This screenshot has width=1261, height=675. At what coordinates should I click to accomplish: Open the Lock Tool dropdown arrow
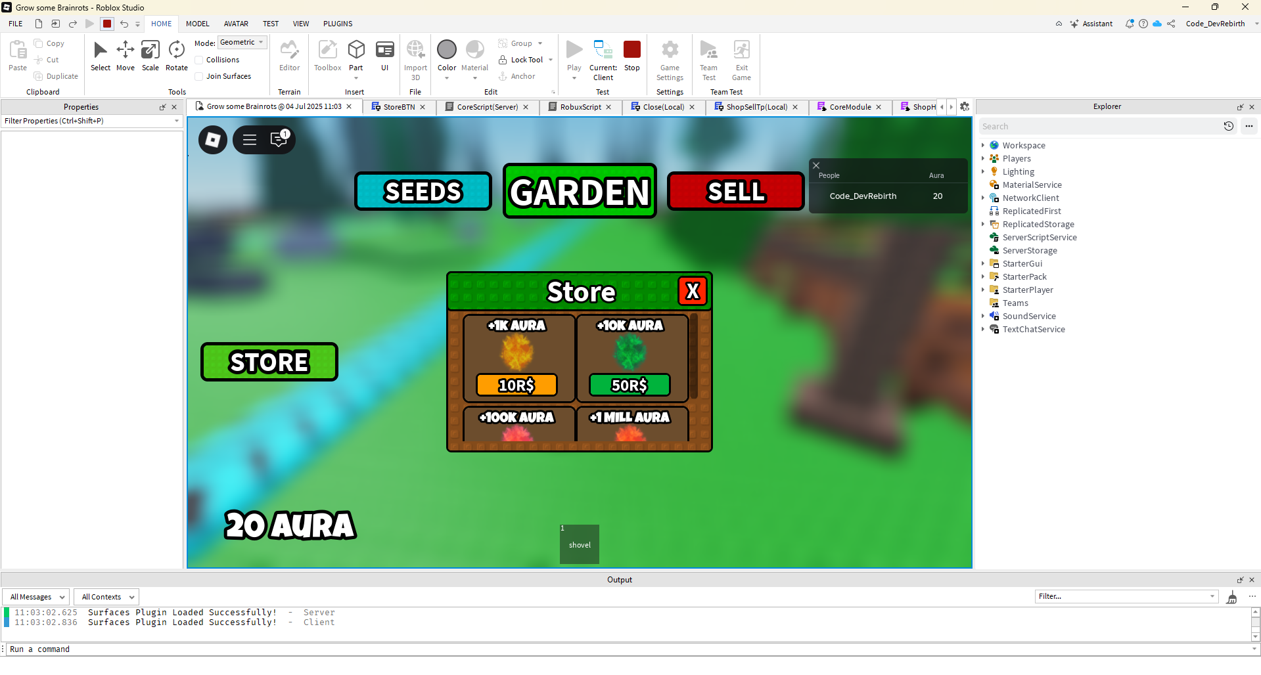tap(551, 60)
